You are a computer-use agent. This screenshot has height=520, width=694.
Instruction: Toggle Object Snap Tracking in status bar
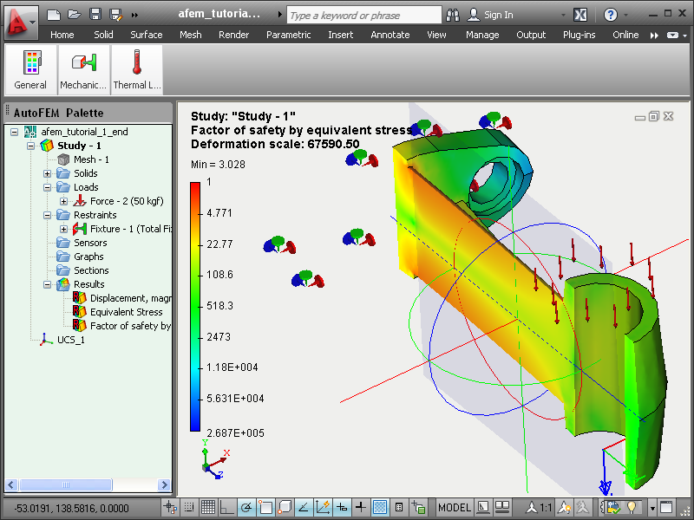(x=304, y=507)
